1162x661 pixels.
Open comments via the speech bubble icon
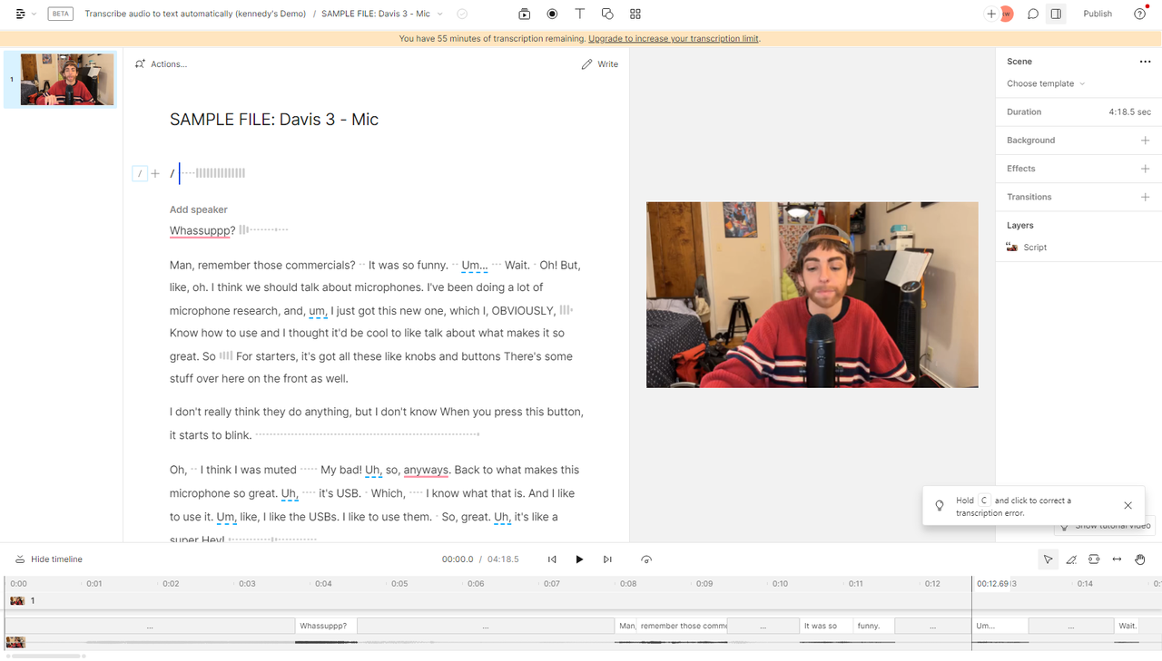click(1032, 14)
